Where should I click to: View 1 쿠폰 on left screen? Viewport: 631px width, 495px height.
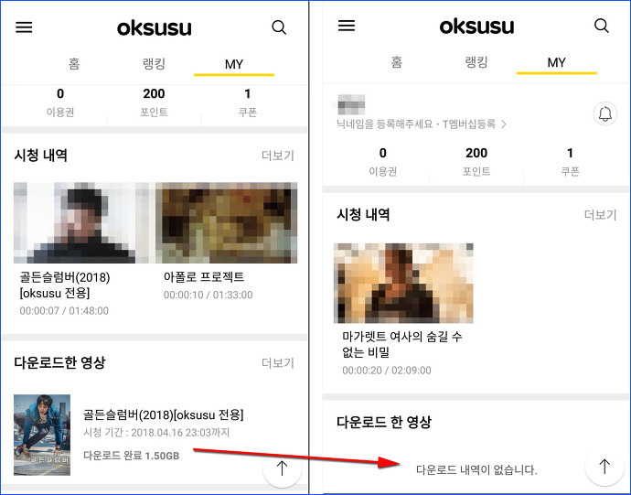pyautogui.click(x=248, y=102)
